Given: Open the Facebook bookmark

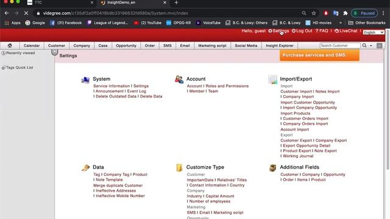Looking at the screenshot, I should pos(66,23).
